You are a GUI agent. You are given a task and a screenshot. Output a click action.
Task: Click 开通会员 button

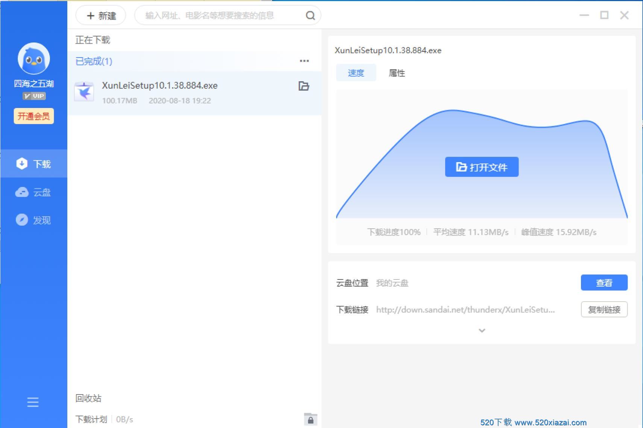click(x=34, y=116)
